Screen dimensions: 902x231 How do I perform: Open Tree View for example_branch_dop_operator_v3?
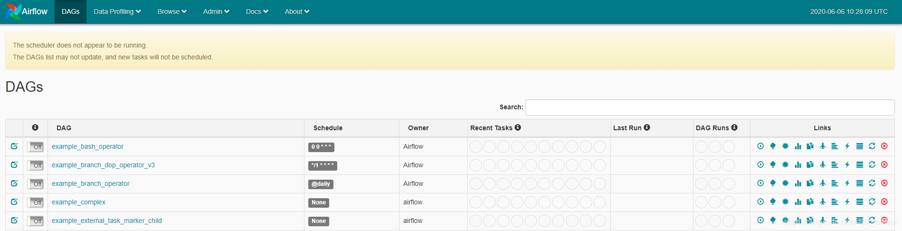click(x=773, y=165)
